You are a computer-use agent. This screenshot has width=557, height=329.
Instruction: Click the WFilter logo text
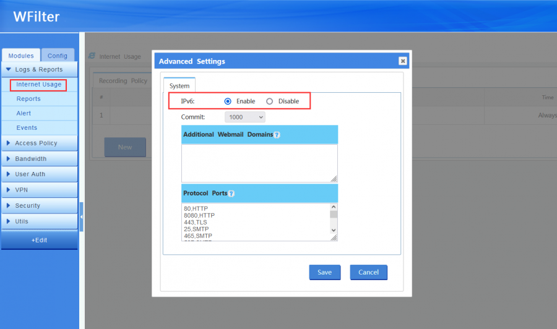click(37, 17)
